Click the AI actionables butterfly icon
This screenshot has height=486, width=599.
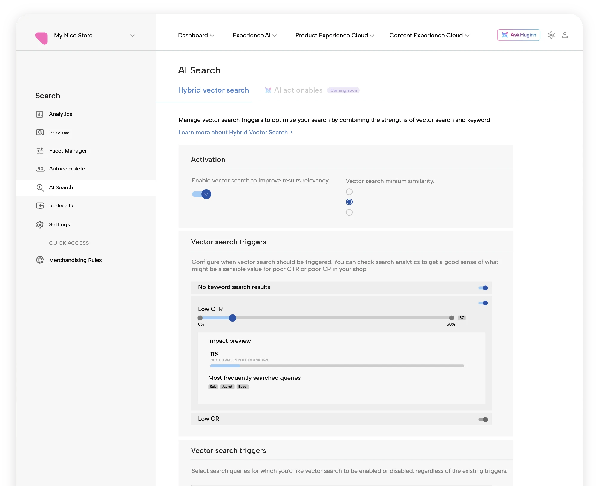pos(268,90)
